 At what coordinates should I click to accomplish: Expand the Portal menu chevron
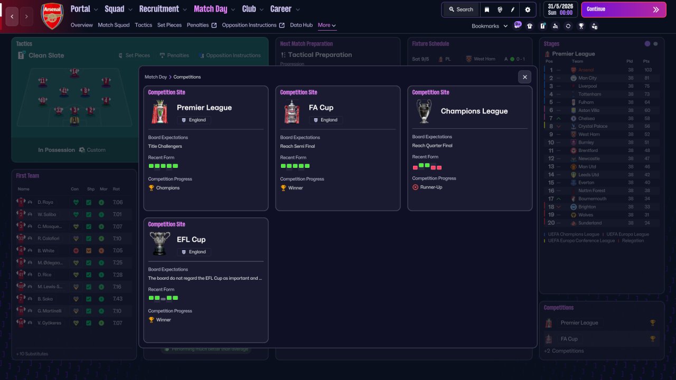coord(96,9)
